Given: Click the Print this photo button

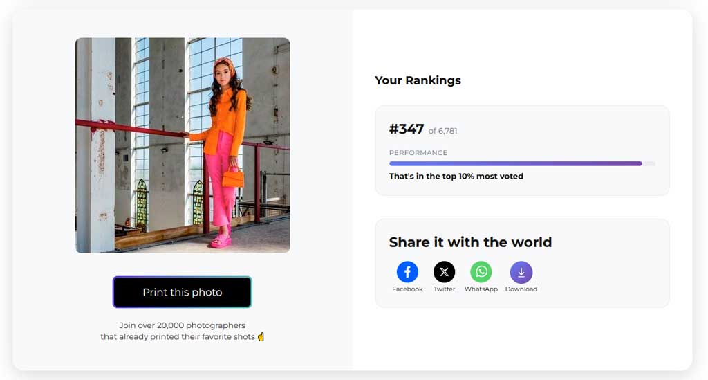Looking at the screenshot, I should (182, 292).
